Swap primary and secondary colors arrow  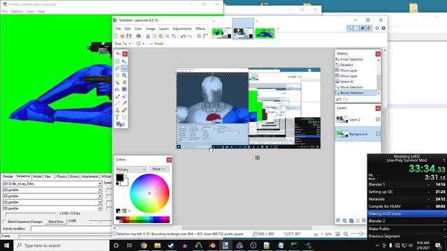[126, 176]
